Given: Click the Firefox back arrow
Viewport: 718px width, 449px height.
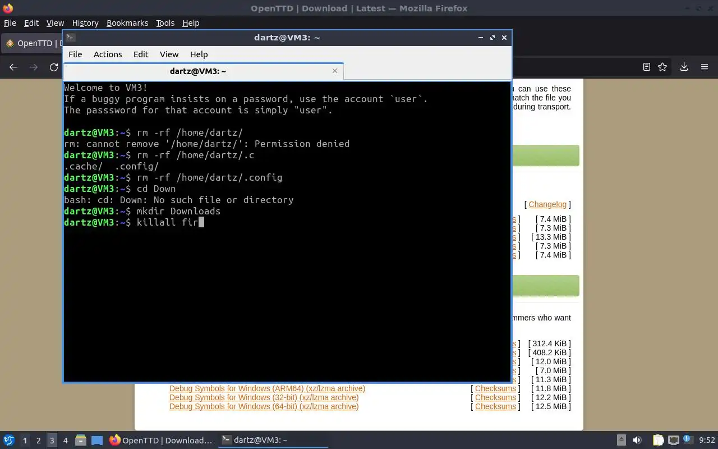Looking at the screenshot, I should click(13, 67).
